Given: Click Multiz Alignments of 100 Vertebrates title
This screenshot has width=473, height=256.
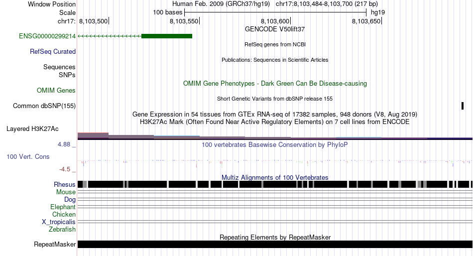Looking at the screenshot, I should (x=275, y=177).
